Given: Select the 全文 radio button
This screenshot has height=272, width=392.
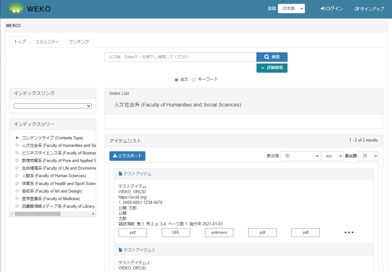Looking at the screenshot, I should [x=176, y=80].
